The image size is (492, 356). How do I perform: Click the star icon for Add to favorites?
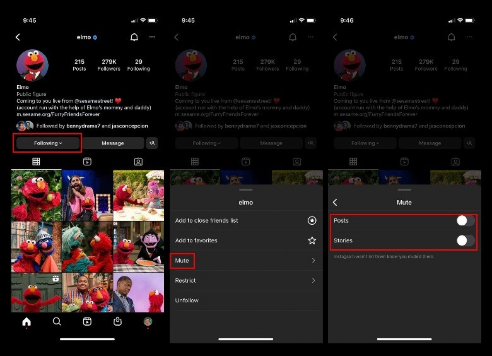pos(312,240)
